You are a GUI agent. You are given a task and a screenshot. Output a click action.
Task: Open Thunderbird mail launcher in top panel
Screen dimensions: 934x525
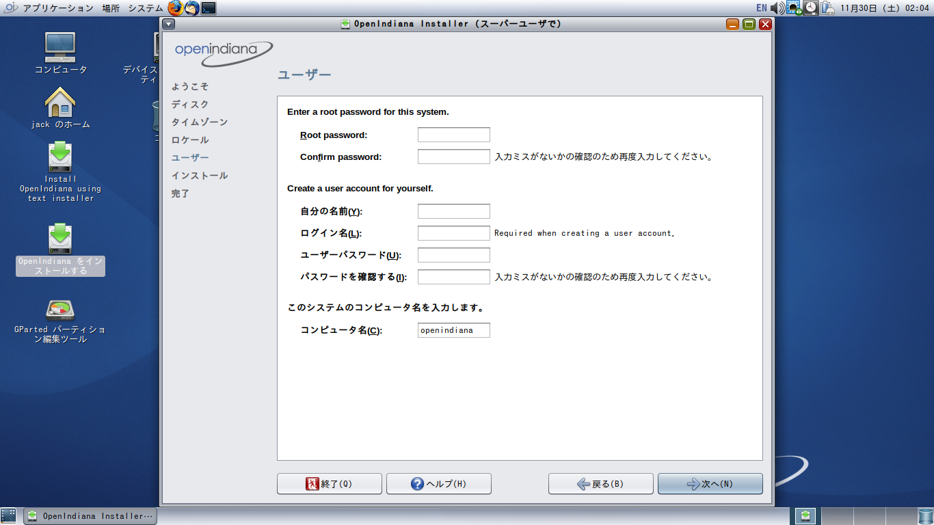click(192, 8)
